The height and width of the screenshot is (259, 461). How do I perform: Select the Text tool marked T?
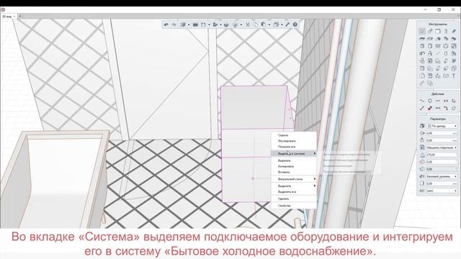coord(454,76)
